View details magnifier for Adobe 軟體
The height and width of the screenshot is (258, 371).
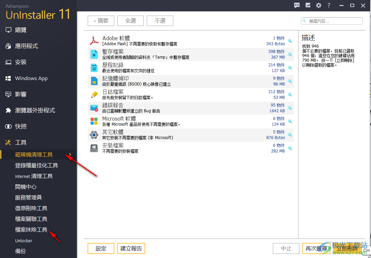coord(290,41)
